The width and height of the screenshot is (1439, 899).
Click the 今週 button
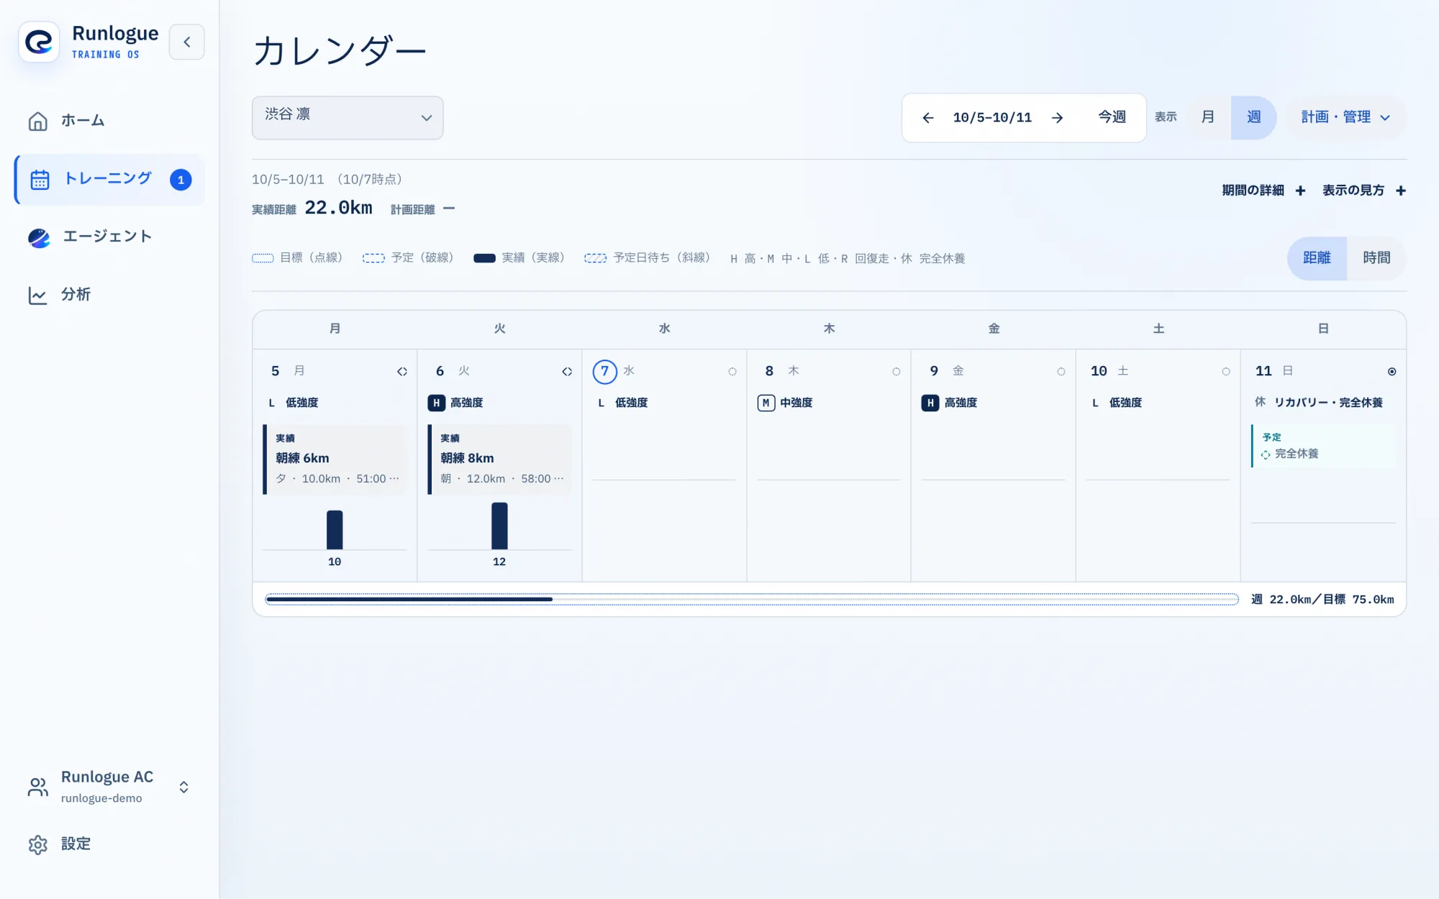1112,117
